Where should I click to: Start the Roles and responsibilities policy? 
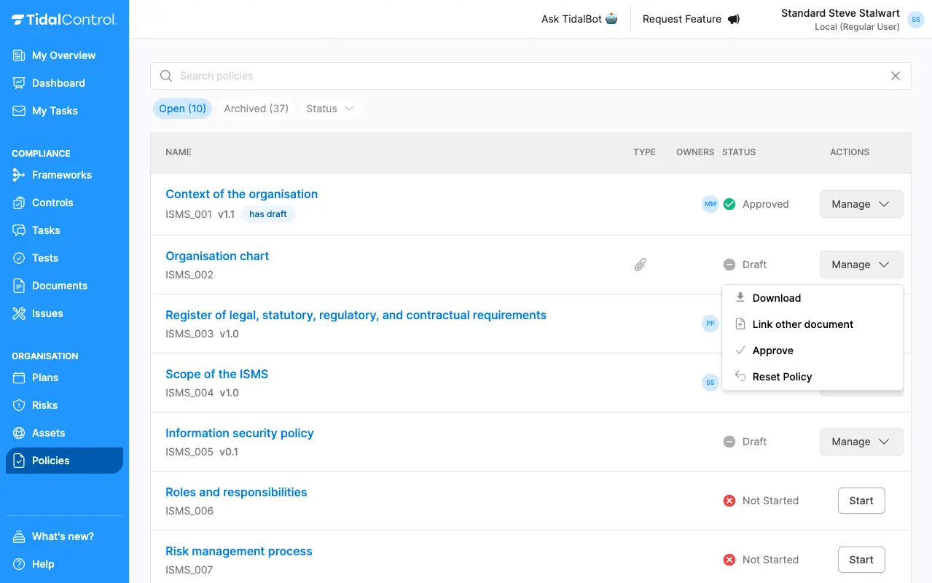click(861, 501)
